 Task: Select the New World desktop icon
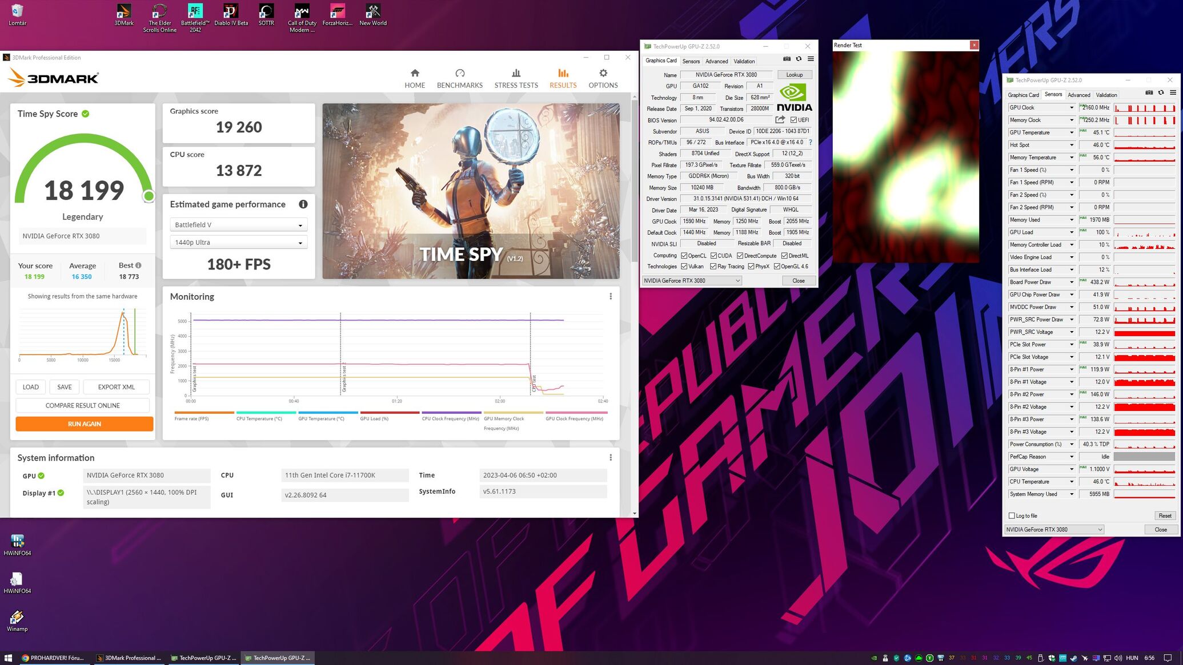[x=373, y=15]
